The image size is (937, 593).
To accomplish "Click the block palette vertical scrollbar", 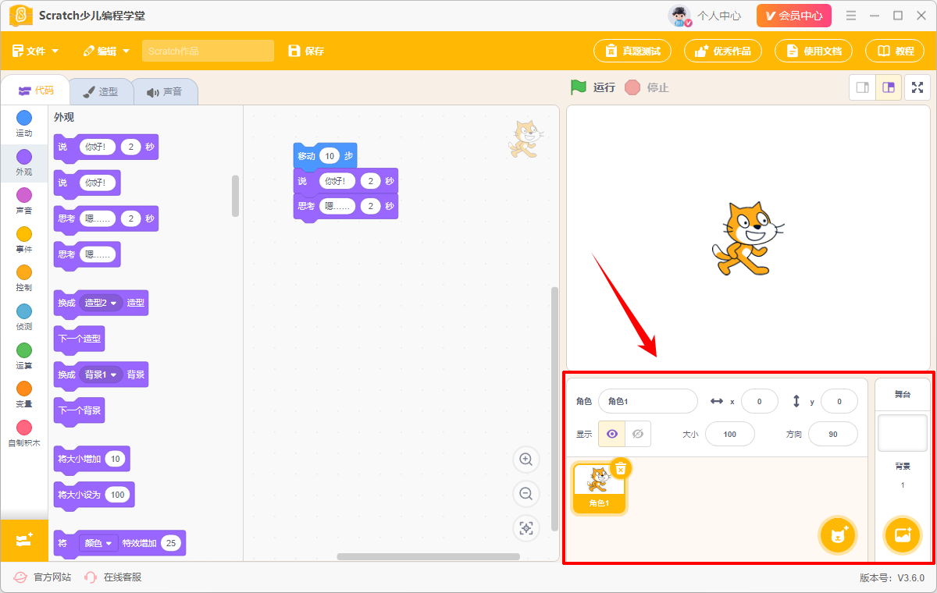I will 235,196.
